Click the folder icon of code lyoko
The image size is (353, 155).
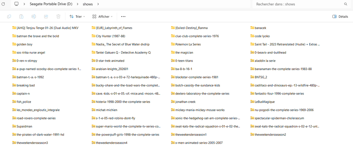click(x=252, y=36)
